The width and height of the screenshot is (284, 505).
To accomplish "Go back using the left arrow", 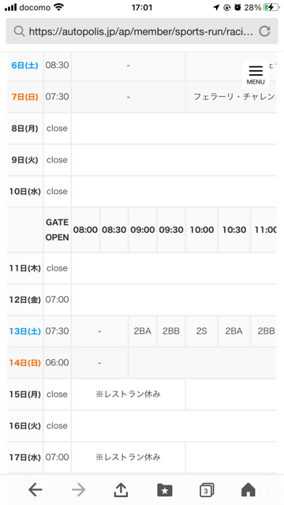I will (x=35, y=490).
